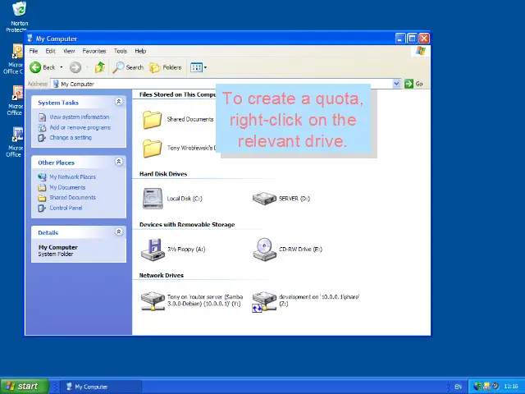Click My Computer taskbar button
This screenshot has height=394, width=525.
point(100,387)
